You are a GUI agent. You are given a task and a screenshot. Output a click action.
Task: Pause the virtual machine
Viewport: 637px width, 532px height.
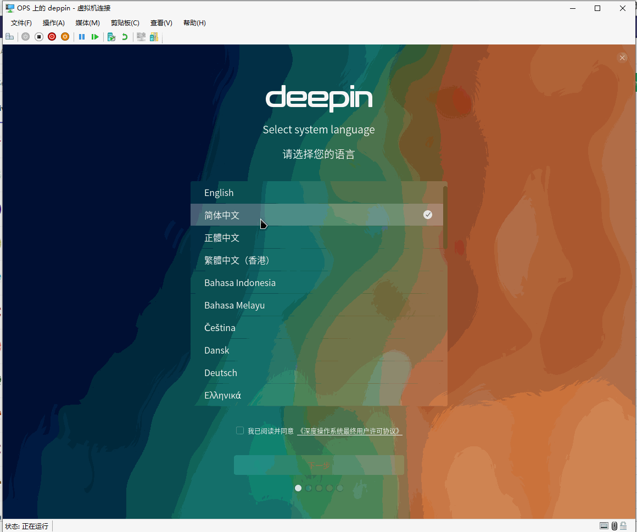[82, 37]
